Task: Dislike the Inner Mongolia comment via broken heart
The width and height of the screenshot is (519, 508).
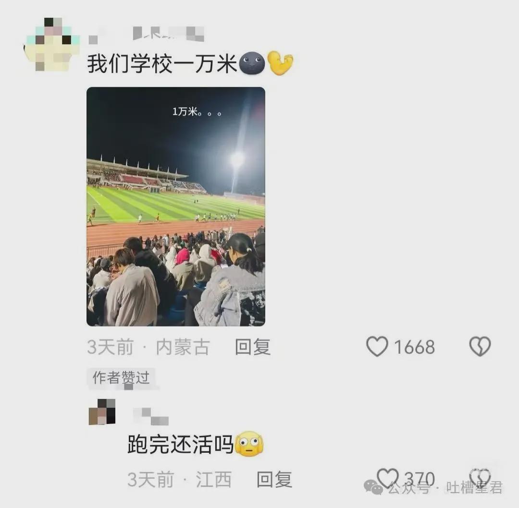Action: point(480,347)
